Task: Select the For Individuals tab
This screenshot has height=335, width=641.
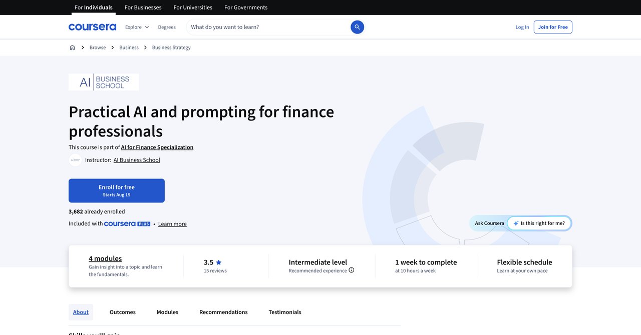Action: (94, 7)
